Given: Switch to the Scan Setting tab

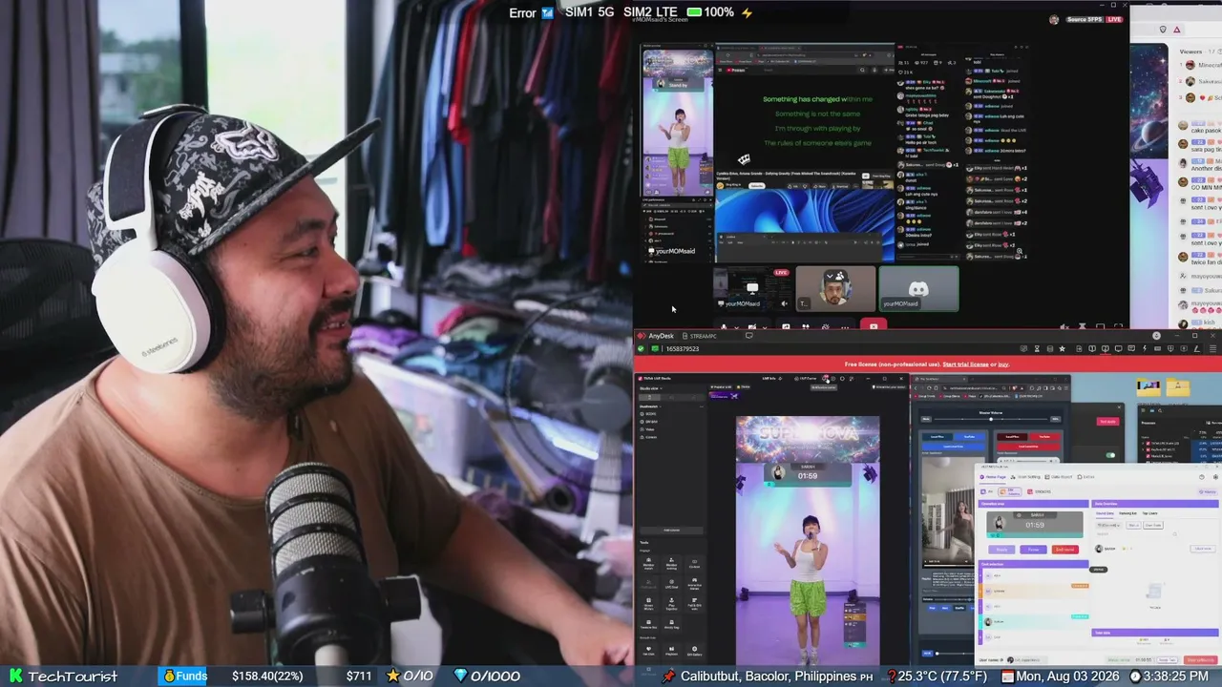Looking at the screenshot, I should pos(1027,477).
